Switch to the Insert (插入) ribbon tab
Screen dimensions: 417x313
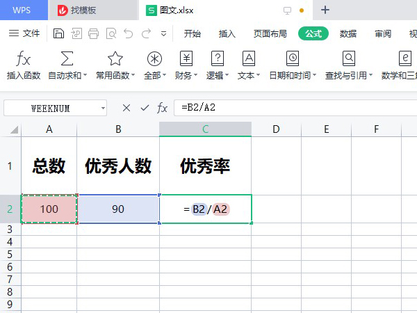pos(227,33)
